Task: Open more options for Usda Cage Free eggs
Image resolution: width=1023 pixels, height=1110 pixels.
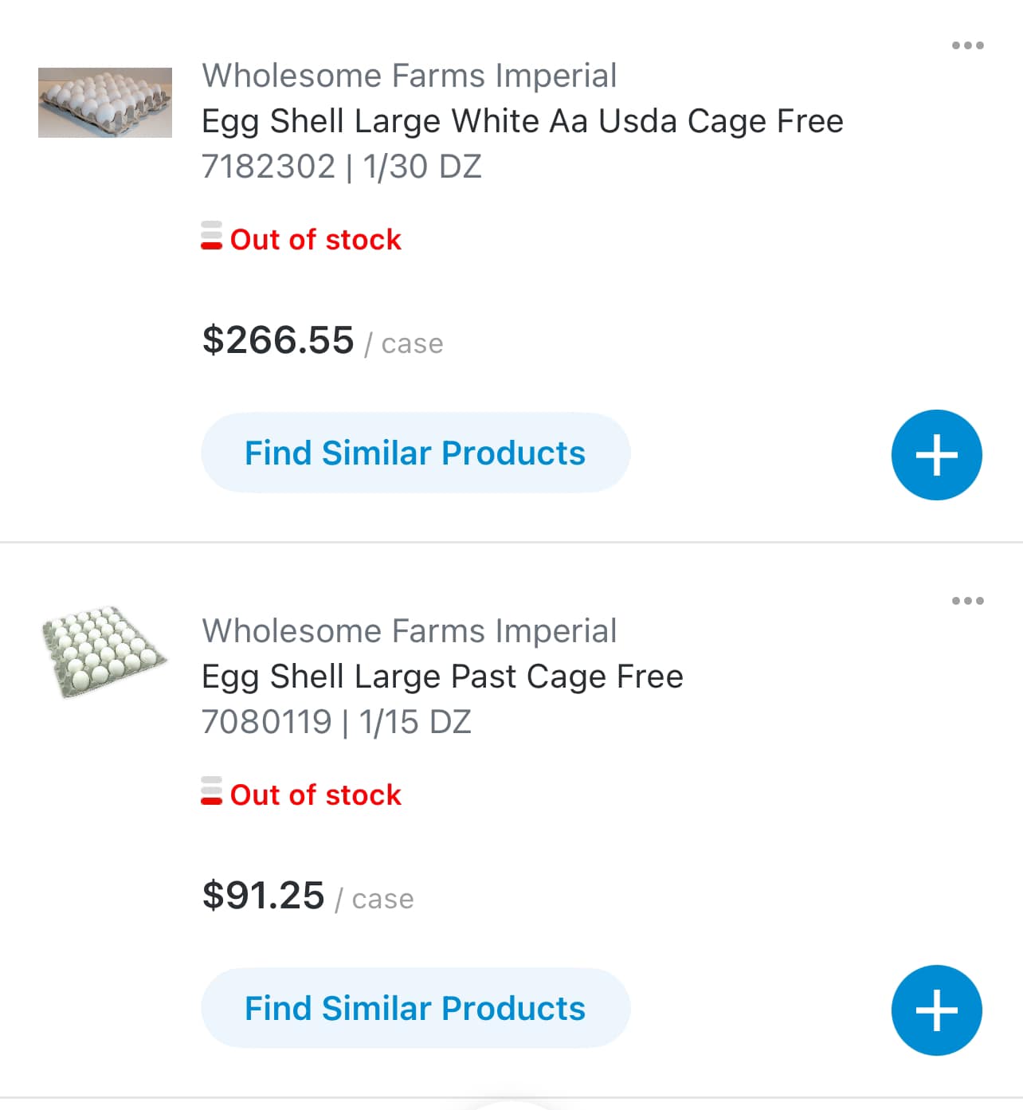Action: pos(967,45)
